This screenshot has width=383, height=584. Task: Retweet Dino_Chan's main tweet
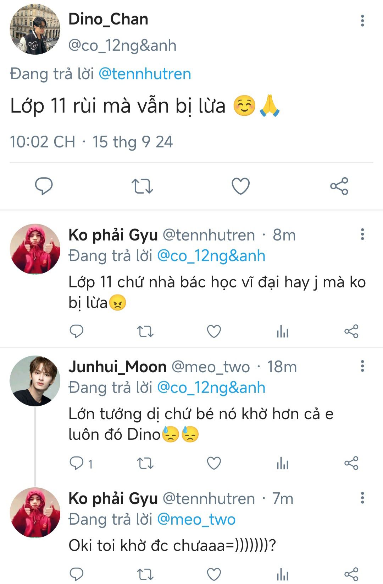[142, 186]
